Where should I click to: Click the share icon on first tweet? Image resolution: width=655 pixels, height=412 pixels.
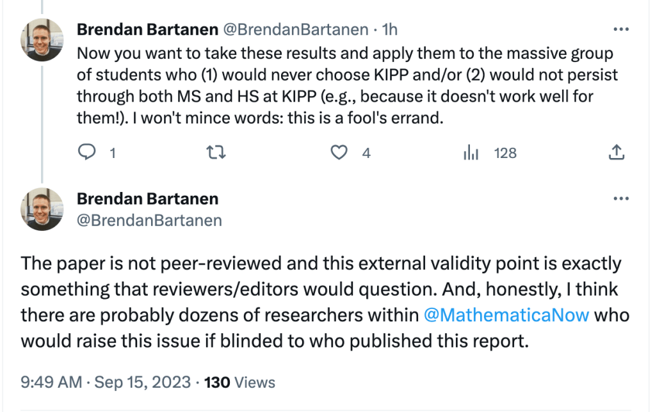tap(615, 152)
